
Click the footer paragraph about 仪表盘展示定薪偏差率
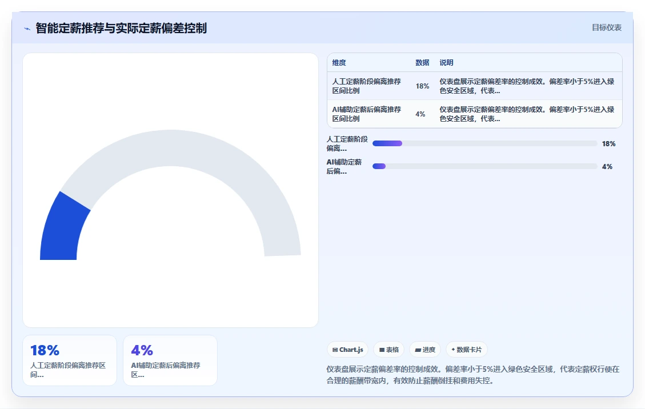point(473,375)
